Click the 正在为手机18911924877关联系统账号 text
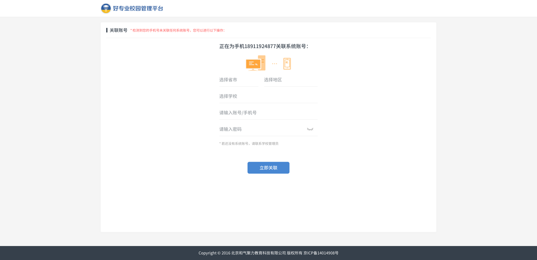Screen dimensions: 537x260 point(264,46)
